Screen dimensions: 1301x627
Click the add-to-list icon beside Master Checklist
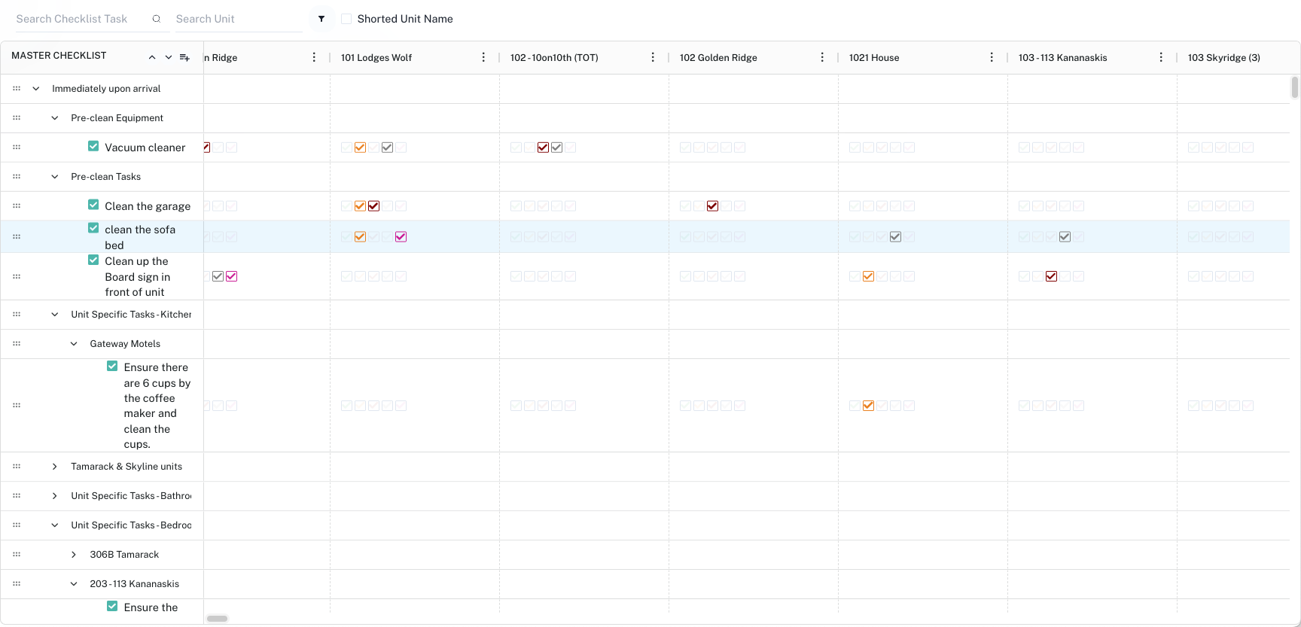click(x=184, y=57)
